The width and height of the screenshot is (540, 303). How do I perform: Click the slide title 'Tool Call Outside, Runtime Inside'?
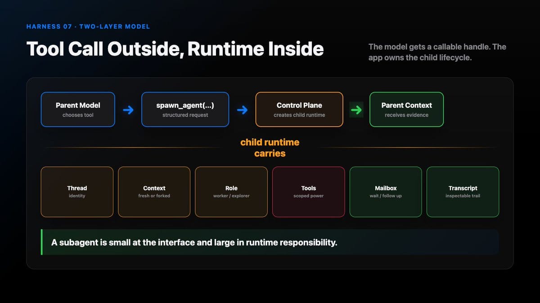(x=175, y=49)
